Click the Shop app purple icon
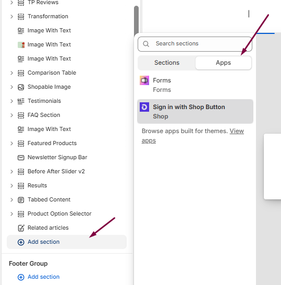The image size is (281, 285). click(144, 107)
